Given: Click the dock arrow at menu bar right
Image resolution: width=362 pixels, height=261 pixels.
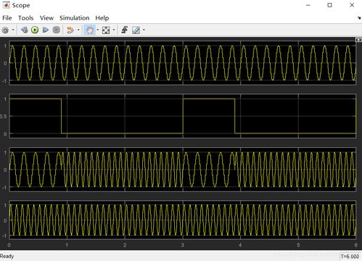Looking at the screenshot, I should [359, 18].
